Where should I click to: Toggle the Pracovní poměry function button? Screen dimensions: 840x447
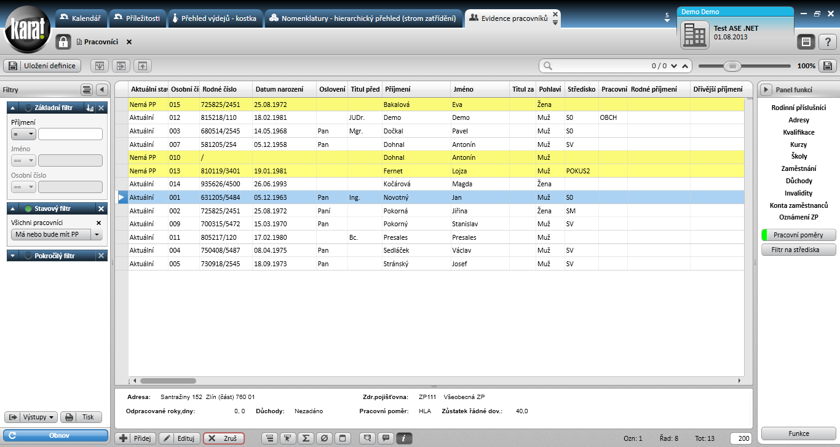[798, 235]
